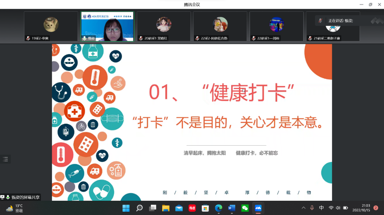This screenshot has width=384, height=215.
Task: Select the 甄姿 presenter video thumbnail
Action: click(107, 26)
